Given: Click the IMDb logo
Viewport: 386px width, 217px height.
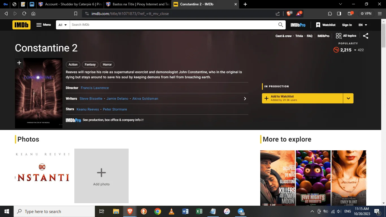Looking at the screenshot, I should click(21, 25).
